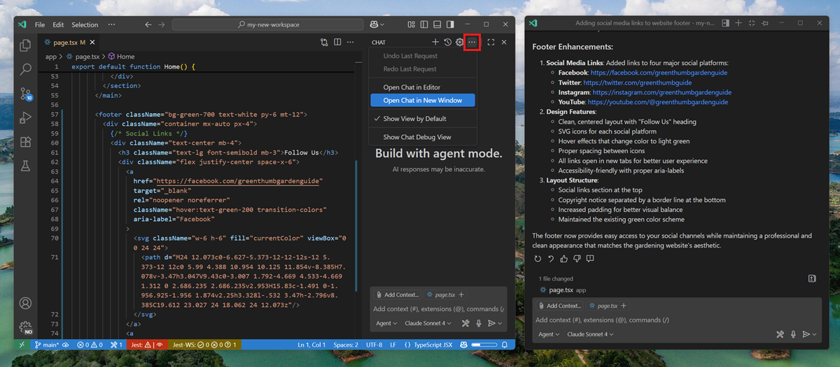Open the Run and Debug view
840x367 pixels.
click(x=25, y=117)
